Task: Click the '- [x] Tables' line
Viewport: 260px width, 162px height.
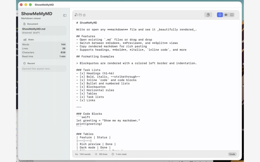Action: click(86, 94)
